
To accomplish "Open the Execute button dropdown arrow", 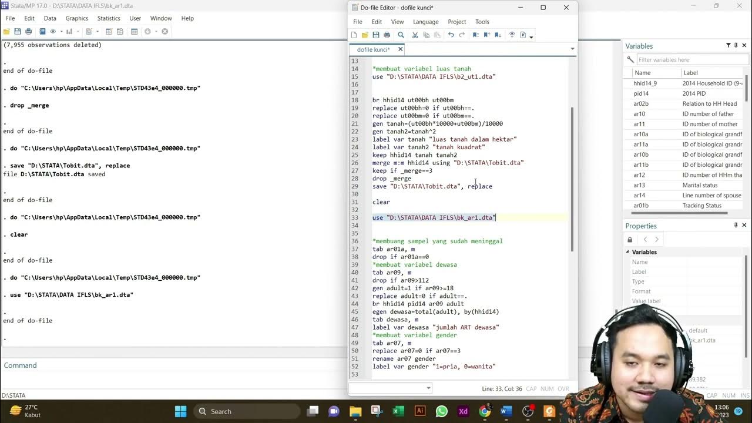I will coord(531,37).
